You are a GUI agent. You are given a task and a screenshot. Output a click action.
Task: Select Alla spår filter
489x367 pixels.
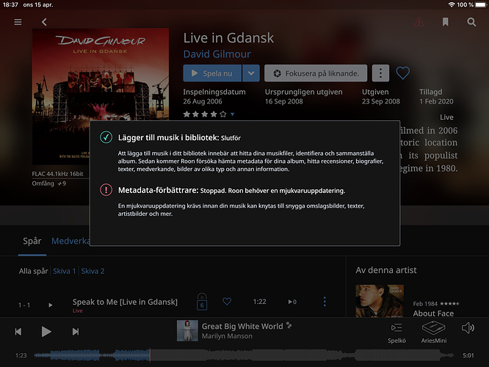click(33, 271)
